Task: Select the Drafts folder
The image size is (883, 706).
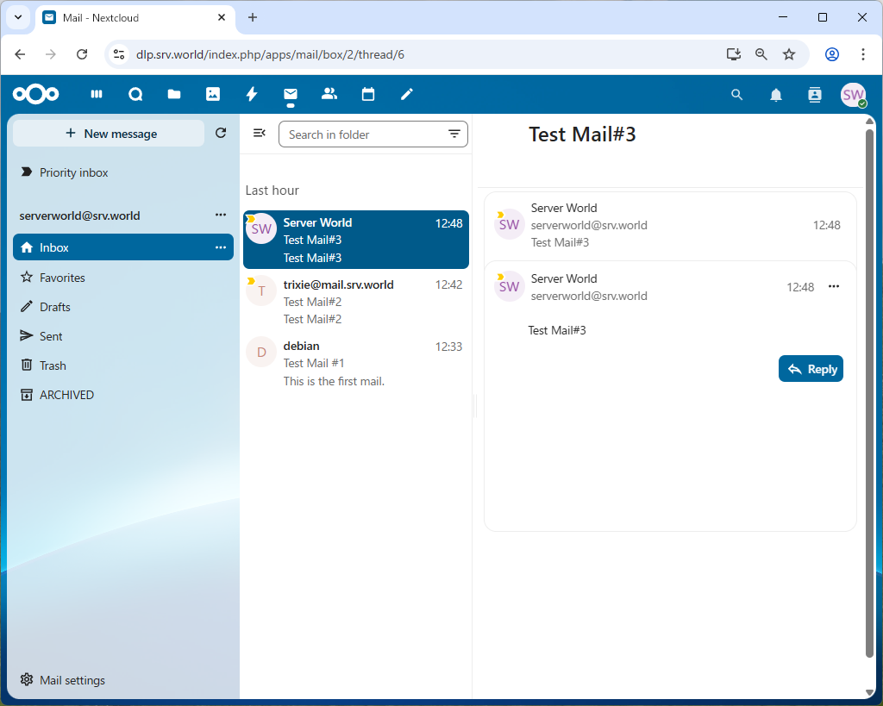Action: (55, 307)
